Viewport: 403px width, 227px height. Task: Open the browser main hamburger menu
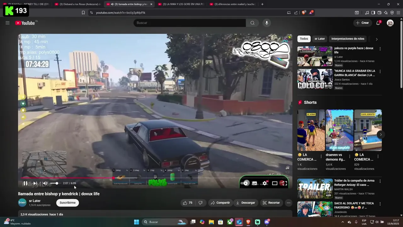click(x=398, y=13)
